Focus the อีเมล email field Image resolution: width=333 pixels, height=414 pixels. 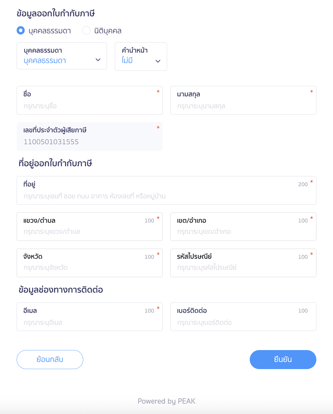[89, 322]
